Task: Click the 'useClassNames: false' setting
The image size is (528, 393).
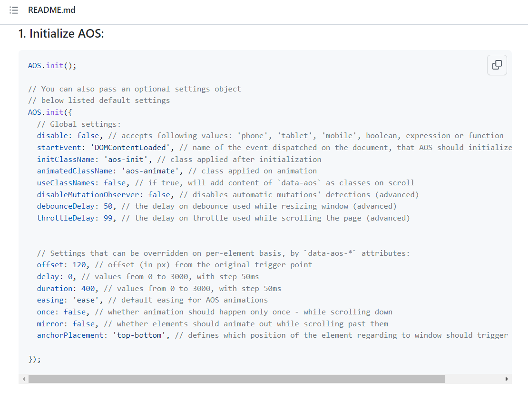Action: pos(83,183)
